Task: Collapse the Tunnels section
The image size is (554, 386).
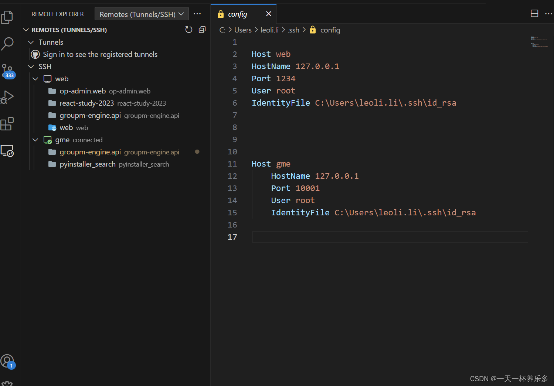Action: click(x=31, y=42)
